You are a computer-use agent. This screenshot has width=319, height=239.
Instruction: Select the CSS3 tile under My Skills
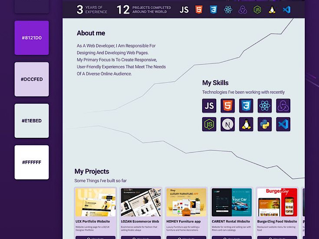click(x=246, y=106)
